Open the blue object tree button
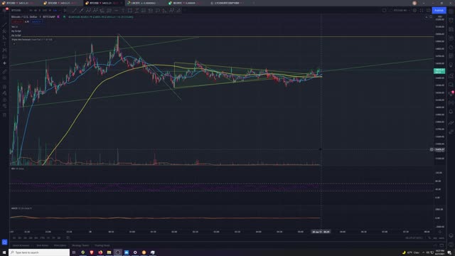The height and width of the screenshot is (256, 455). coord(5,242)
